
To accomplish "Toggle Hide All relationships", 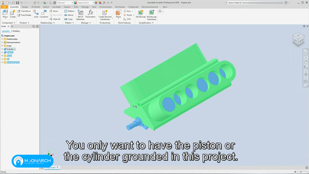I will coord(55,19).
